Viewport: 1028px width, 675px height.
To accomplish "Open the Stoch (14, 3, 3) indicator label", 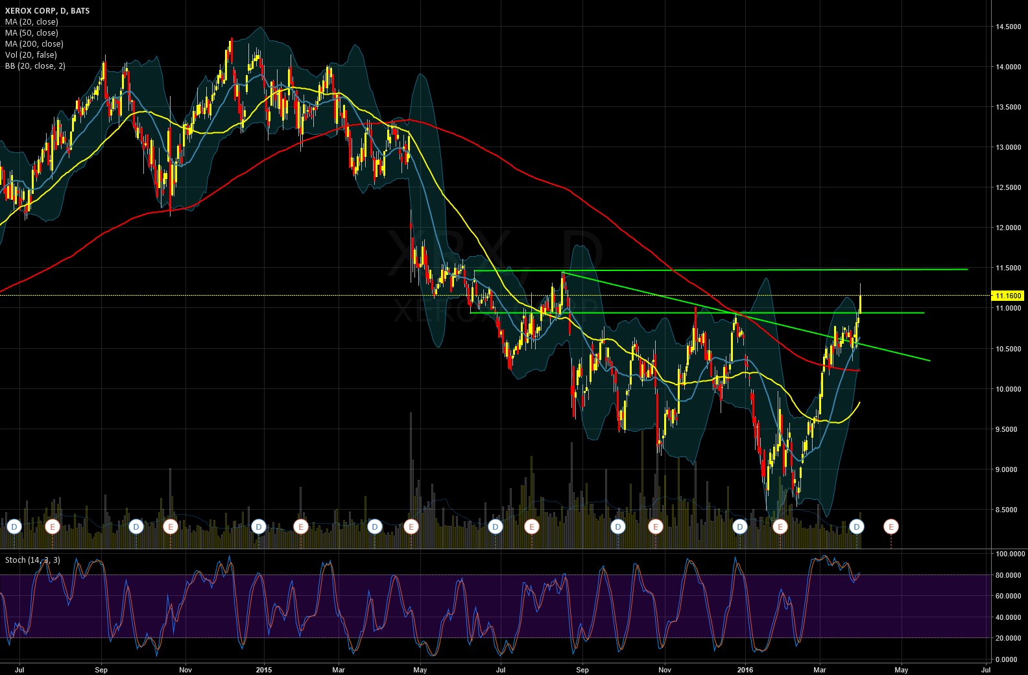I will (32, 560).
